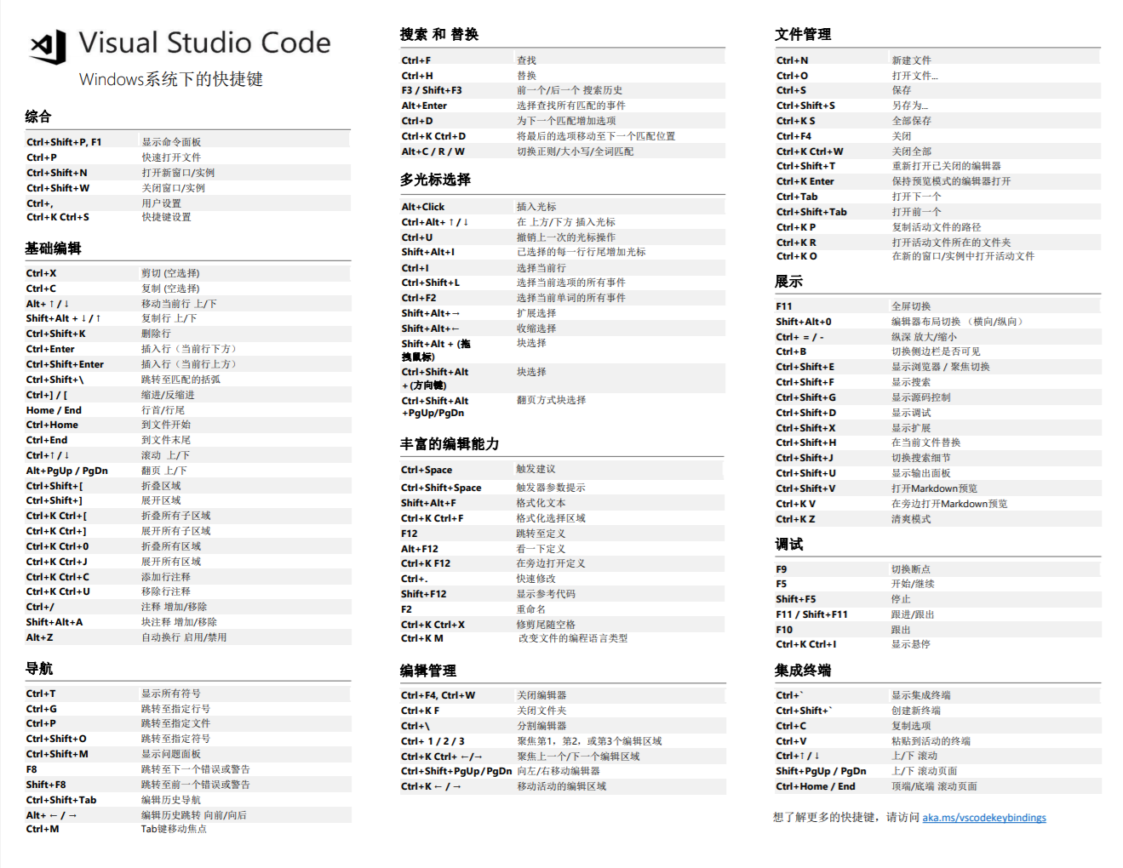Screen dimensions: 1123x868
Task: Click the 'Ctrl+Home / End' shortcut text
Action: coord(816,786)
